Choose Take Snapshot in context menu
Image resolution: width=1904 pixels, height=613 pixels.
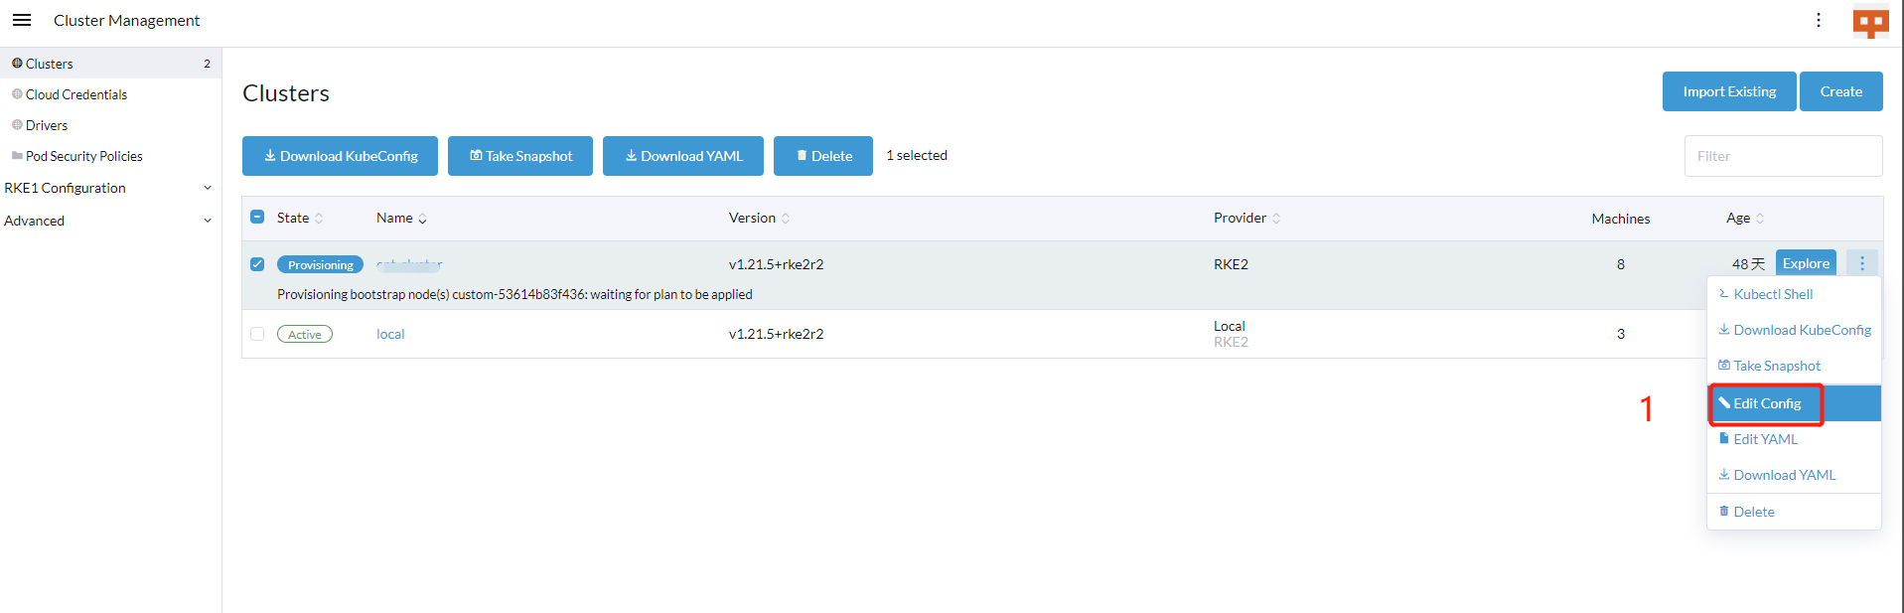click(1794, 366)
